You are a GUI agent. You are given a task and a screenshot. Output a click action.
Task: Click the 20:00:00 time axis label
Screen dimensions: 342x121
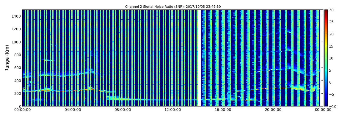point(273,110)
